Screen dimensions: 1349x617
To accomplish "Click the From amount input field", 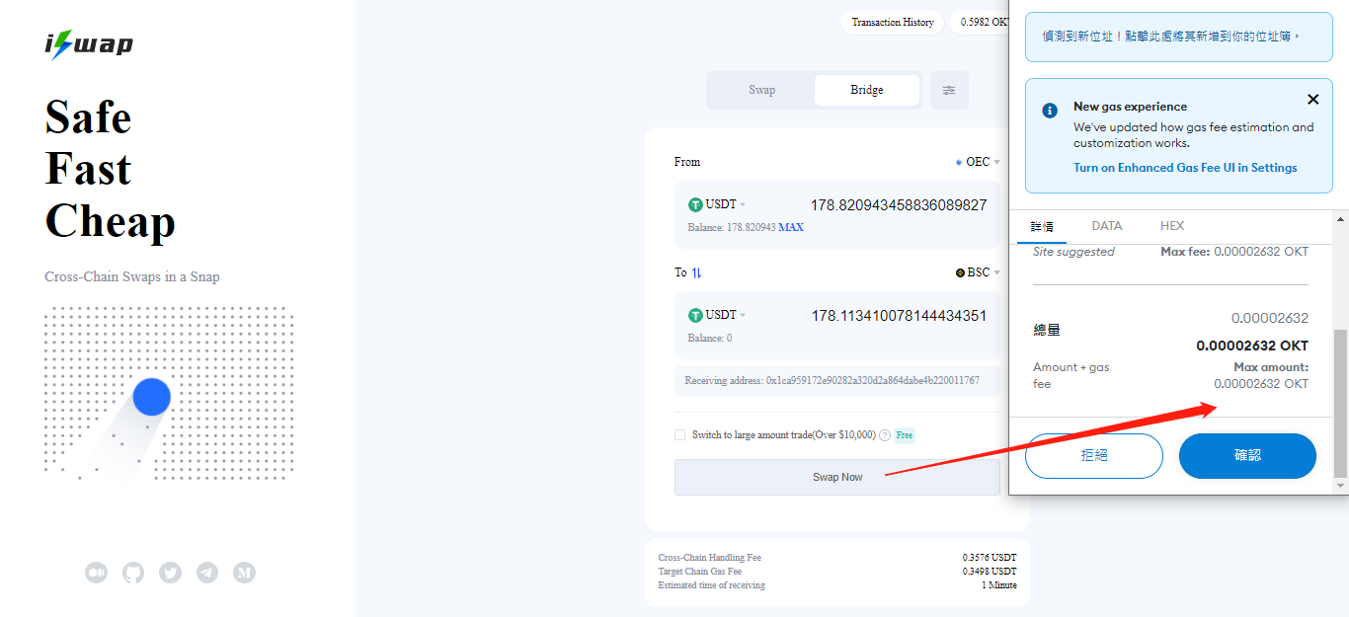I will point(899,205).
